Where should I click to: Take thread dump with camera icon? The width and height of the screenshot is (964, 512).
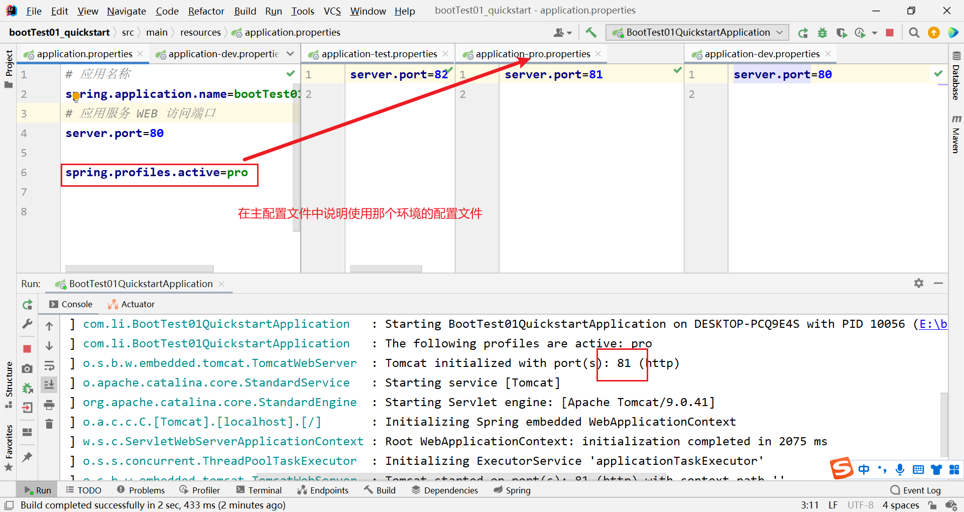coord(28,369)
